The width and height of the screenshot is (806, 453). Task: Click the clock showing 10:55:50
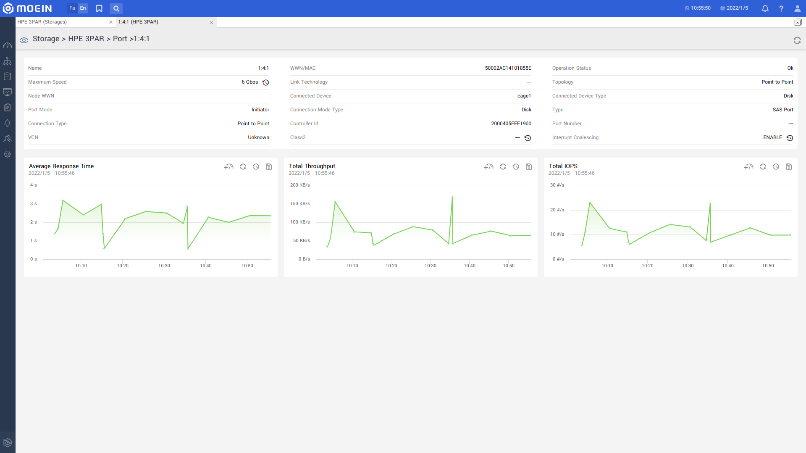[698, 8]
